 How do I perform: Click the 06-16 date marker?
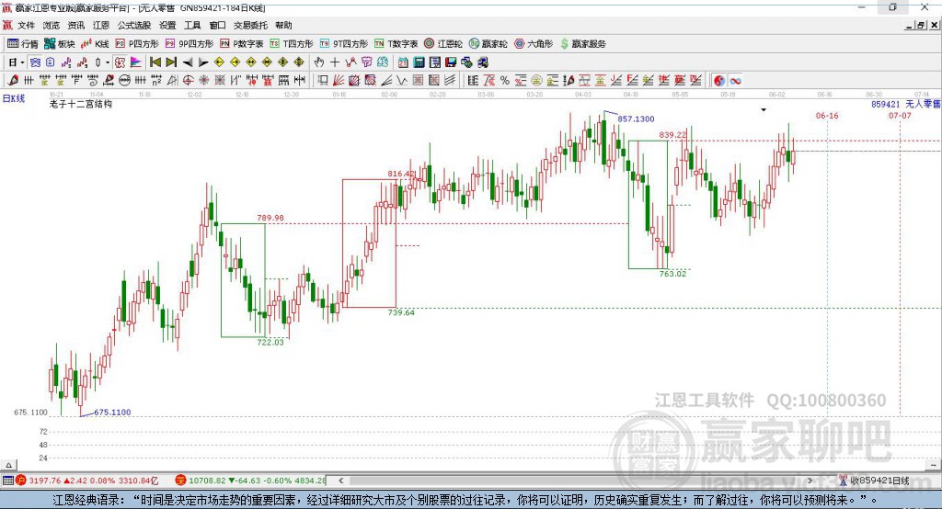click(x=827, y=115)
